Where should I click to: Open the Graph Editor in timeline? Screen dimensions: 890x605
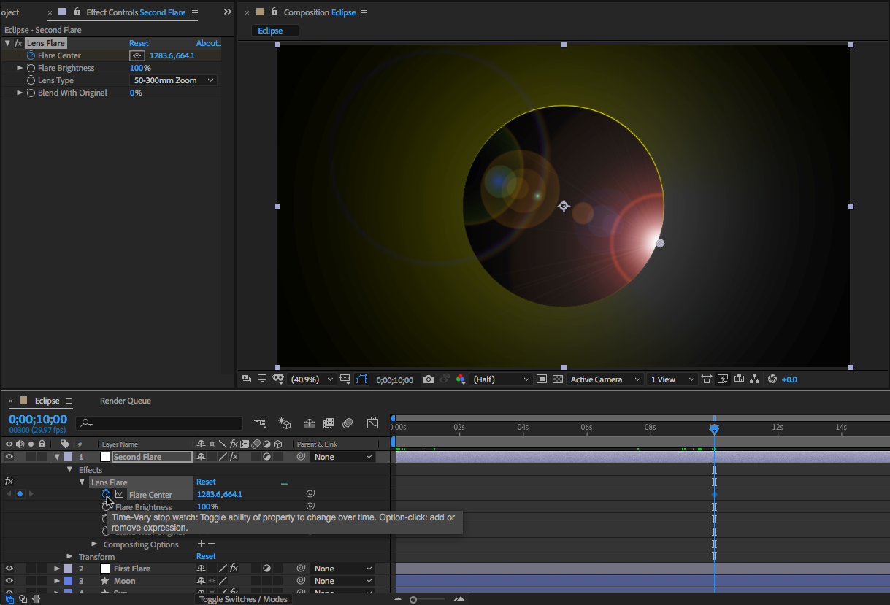[372, 423]
